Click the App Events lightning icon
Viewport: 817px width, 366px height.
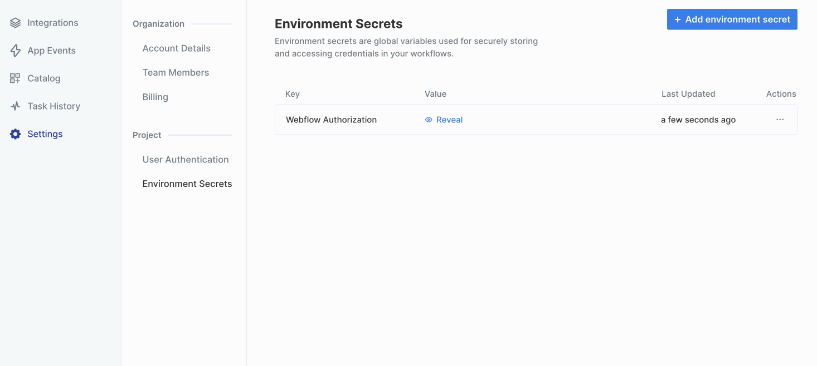15,51
